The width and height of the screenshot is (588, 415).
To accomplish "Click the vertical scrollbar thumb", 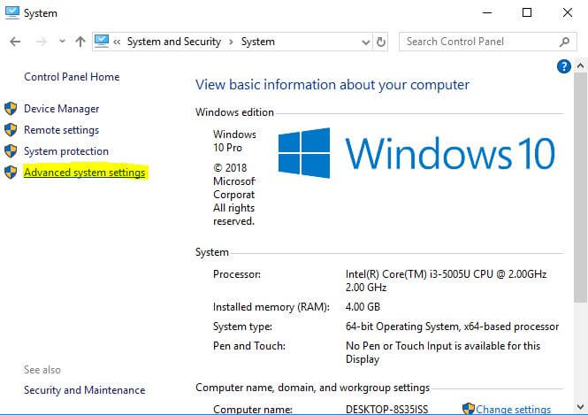I will (x=581, y=188).
